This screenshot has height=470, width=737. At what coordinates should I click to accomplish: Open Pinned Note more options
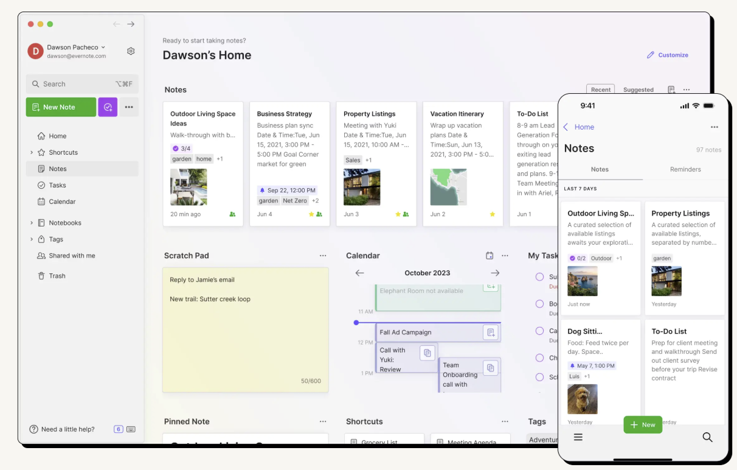[x=323, y=421]
